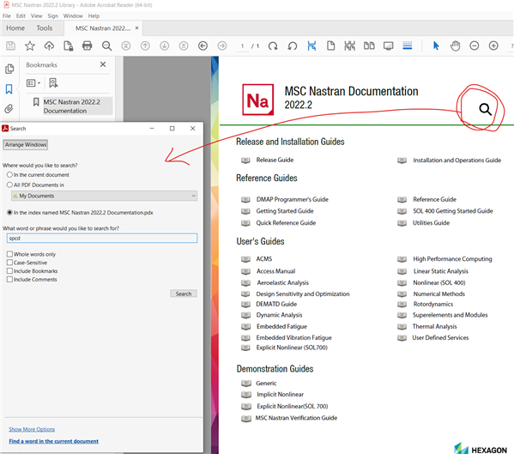Zoom out with minus circle icon
The height and width of the screenshot is (454, 514).
(474, 45)
